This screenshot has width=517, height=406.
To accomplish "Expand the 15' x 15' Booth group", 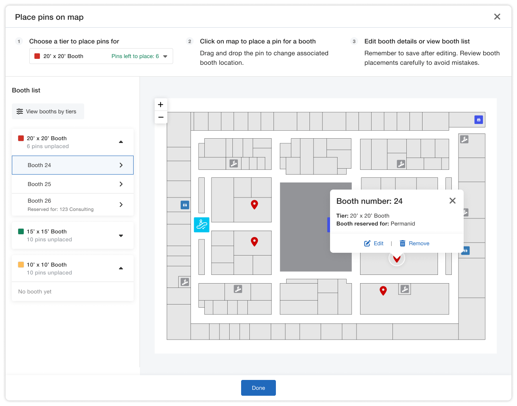I will click(121, 235).
